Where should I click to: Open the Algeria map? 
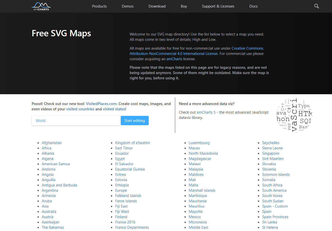pos(48,159)
